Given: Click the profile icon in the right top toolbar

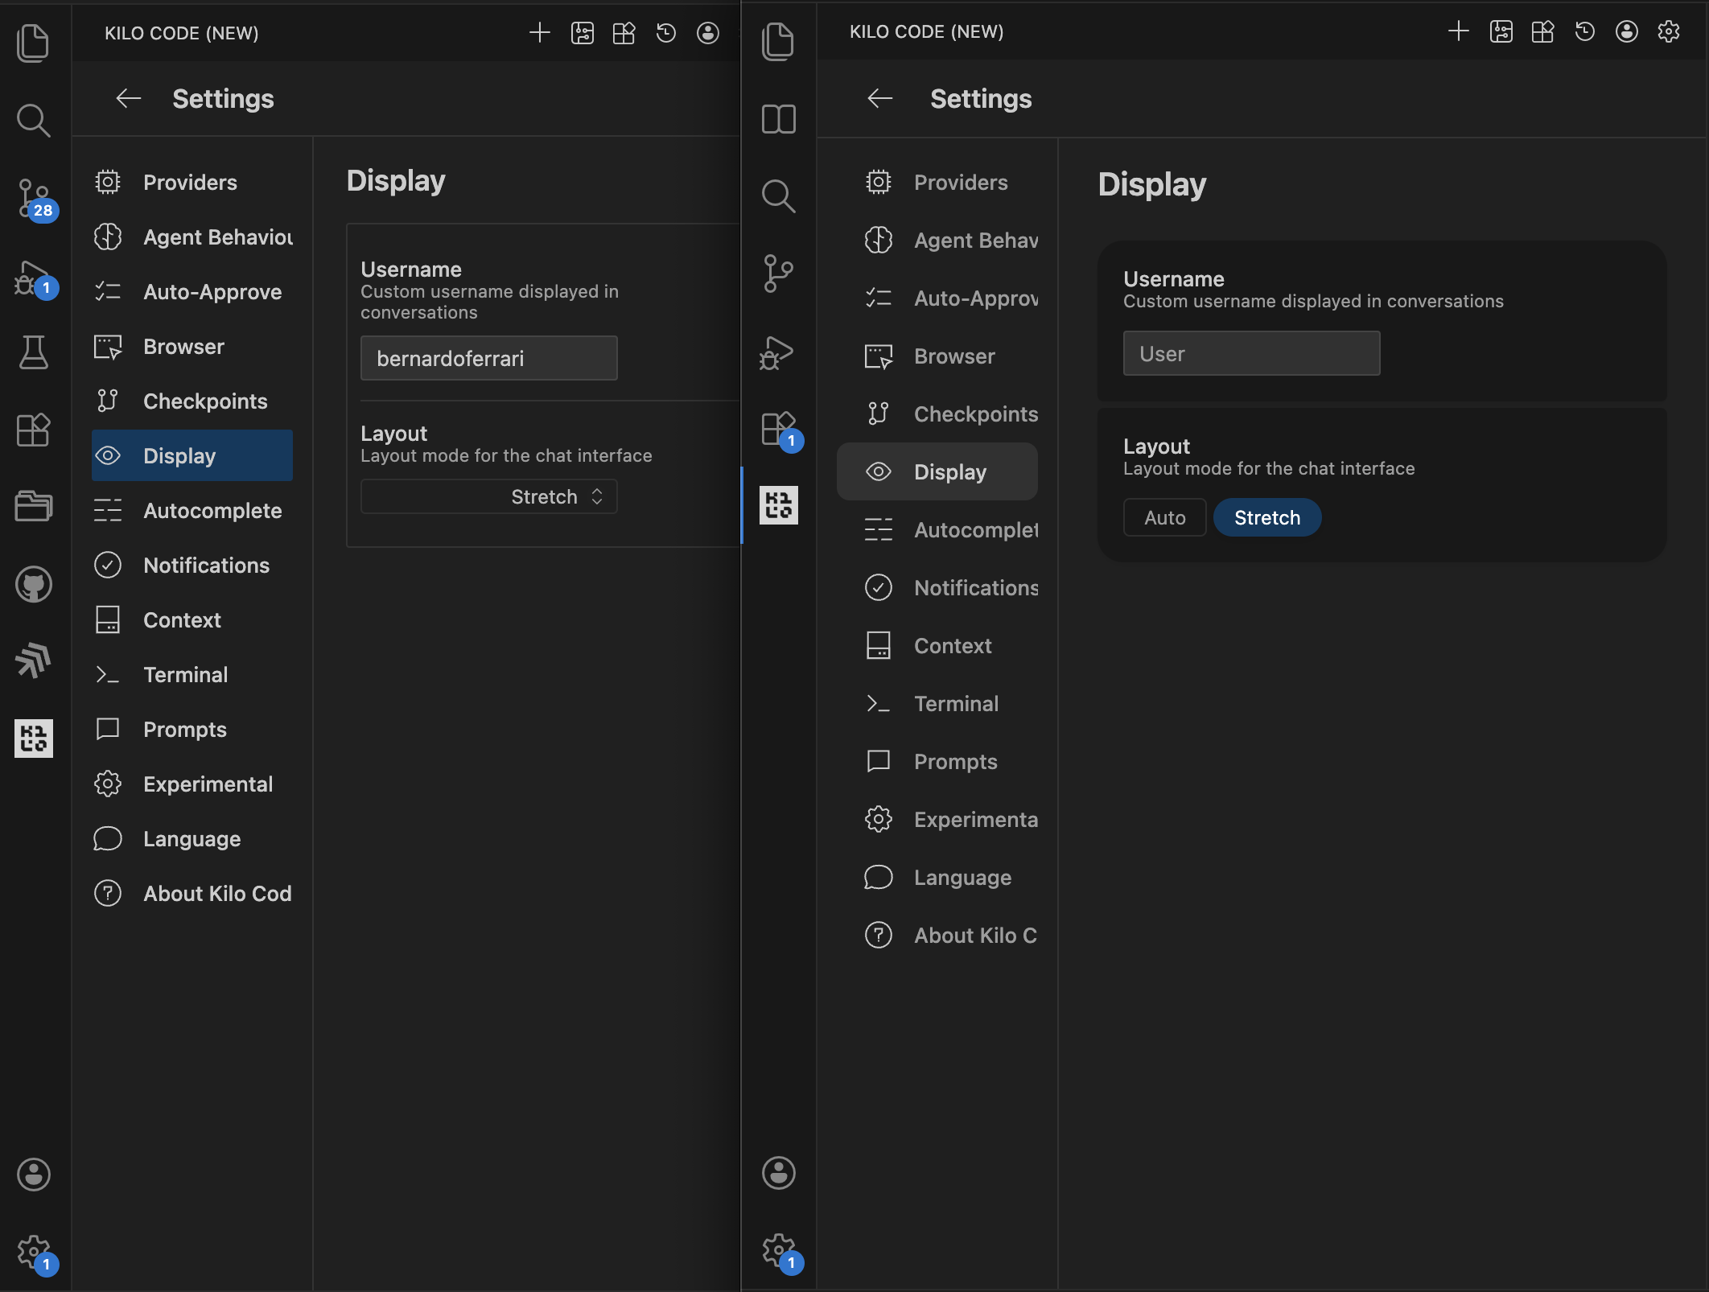Looking at the screenshot, I should click(1626, 32).
